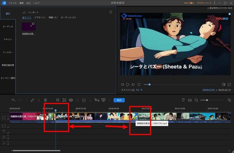234x153 pixels.
Task: Open the ヘルプ menu
Action: click(36, 3)
